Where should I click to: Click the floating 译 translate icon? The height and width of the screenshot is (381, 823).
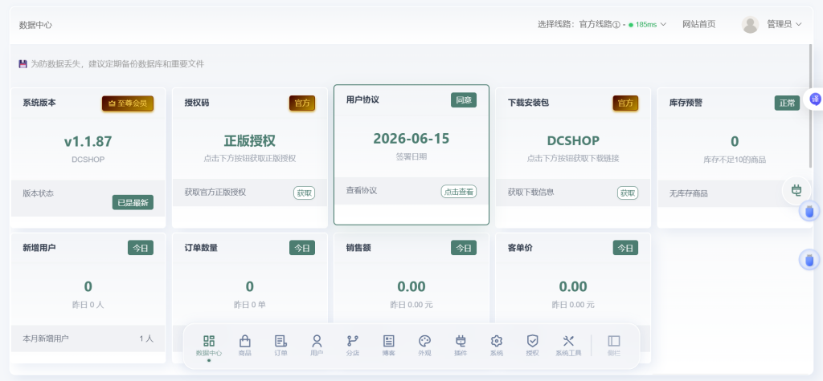click(x=815, y=99)
